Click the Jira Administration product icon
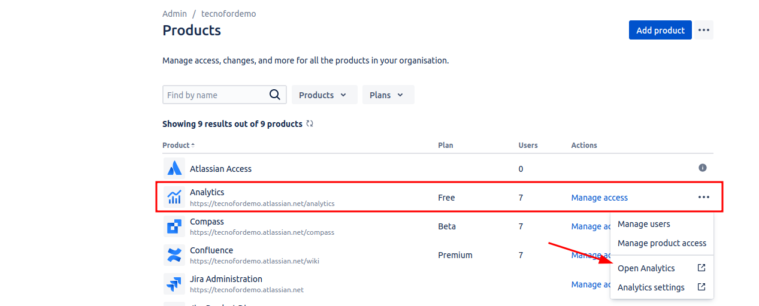 [x=174, y=284]
